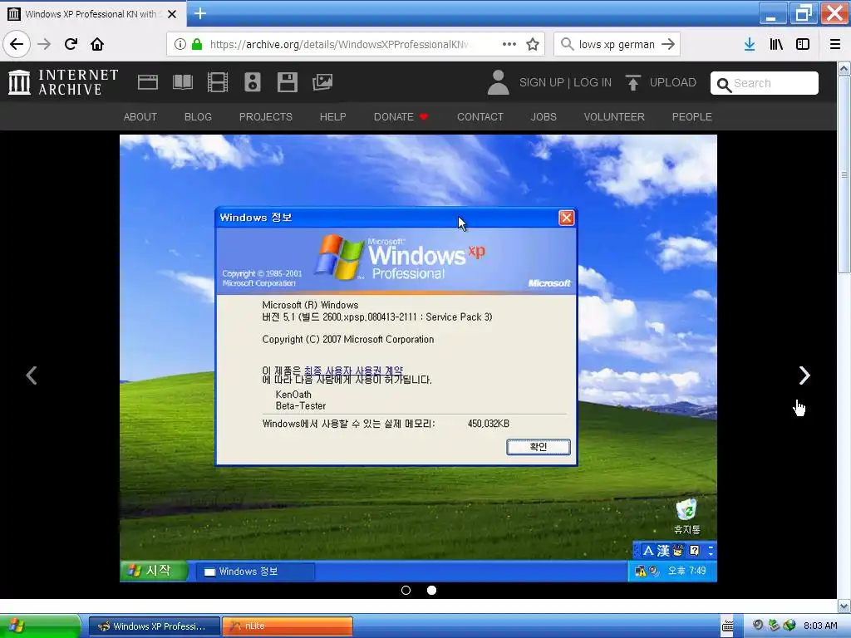This screenshot has width=851, height=638.
Task: Click the Internet Archive logo
Action: point(63,82)
